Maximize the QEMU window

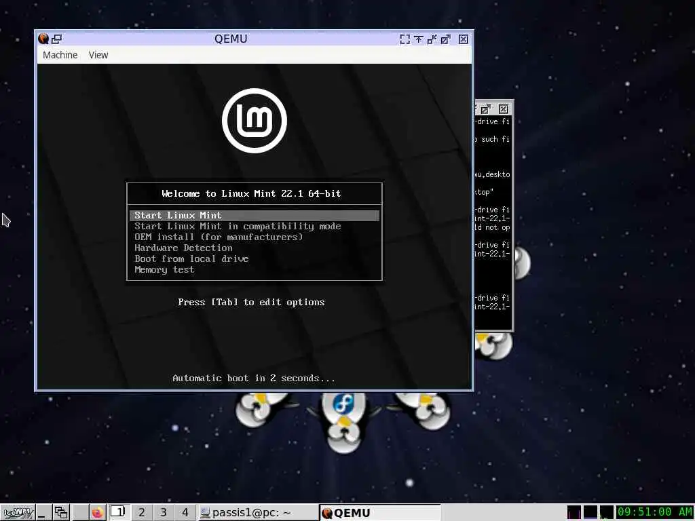pyautogui.click(x=445, y=39)
